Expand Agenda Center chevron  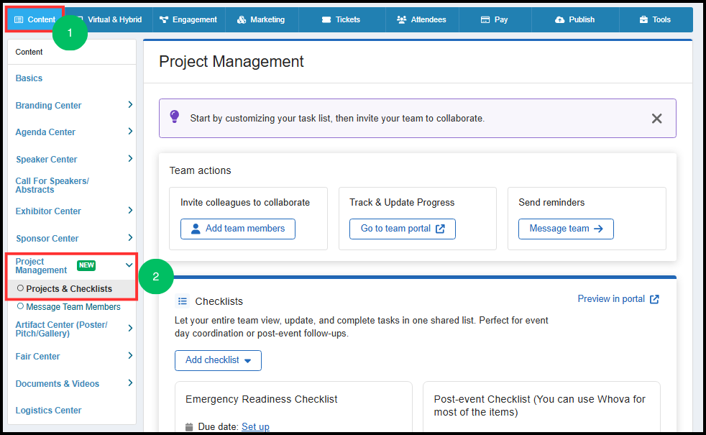130,131
